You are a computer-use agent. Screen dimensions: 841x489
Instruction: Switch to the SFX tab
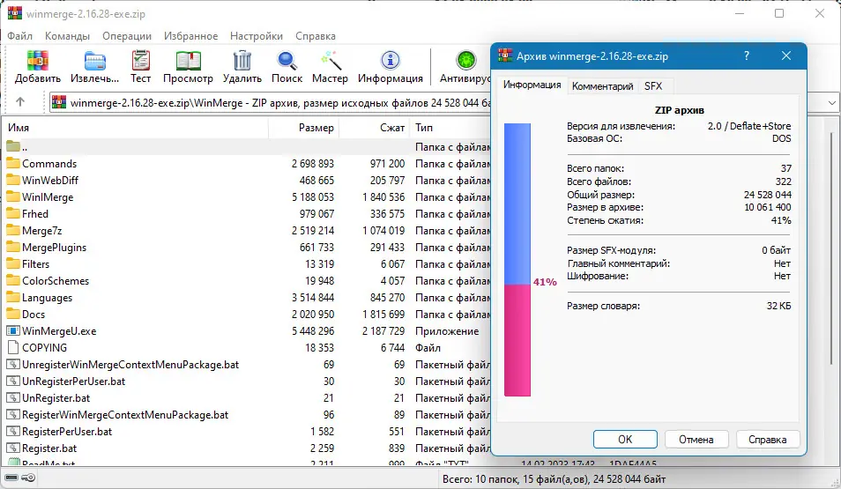pyautogui.click(x=653, y=86)
